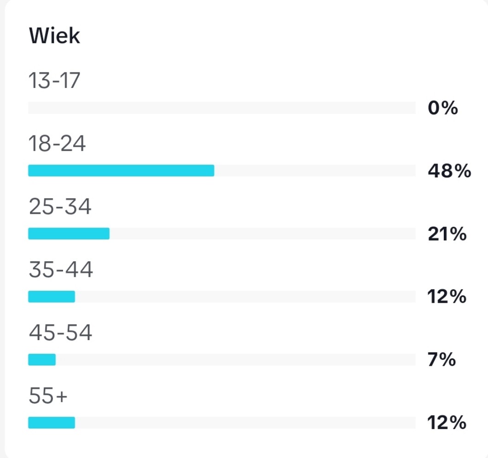Click the 7% percentage value
This screenshot has height=458, width=488.
pyautogui.click(x=442, y=360)
